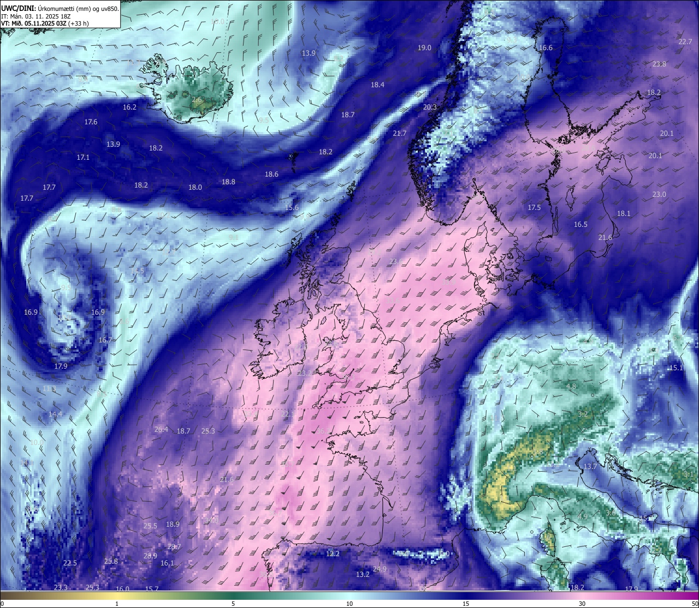Click the 16.6 value at the top
Viewport: 699px width, 608px height.
pos(546,48)
